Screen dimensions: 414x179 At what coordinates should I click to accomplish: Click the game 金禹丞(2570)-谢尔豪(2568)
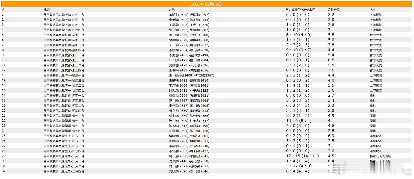click(x=189, y=40)
